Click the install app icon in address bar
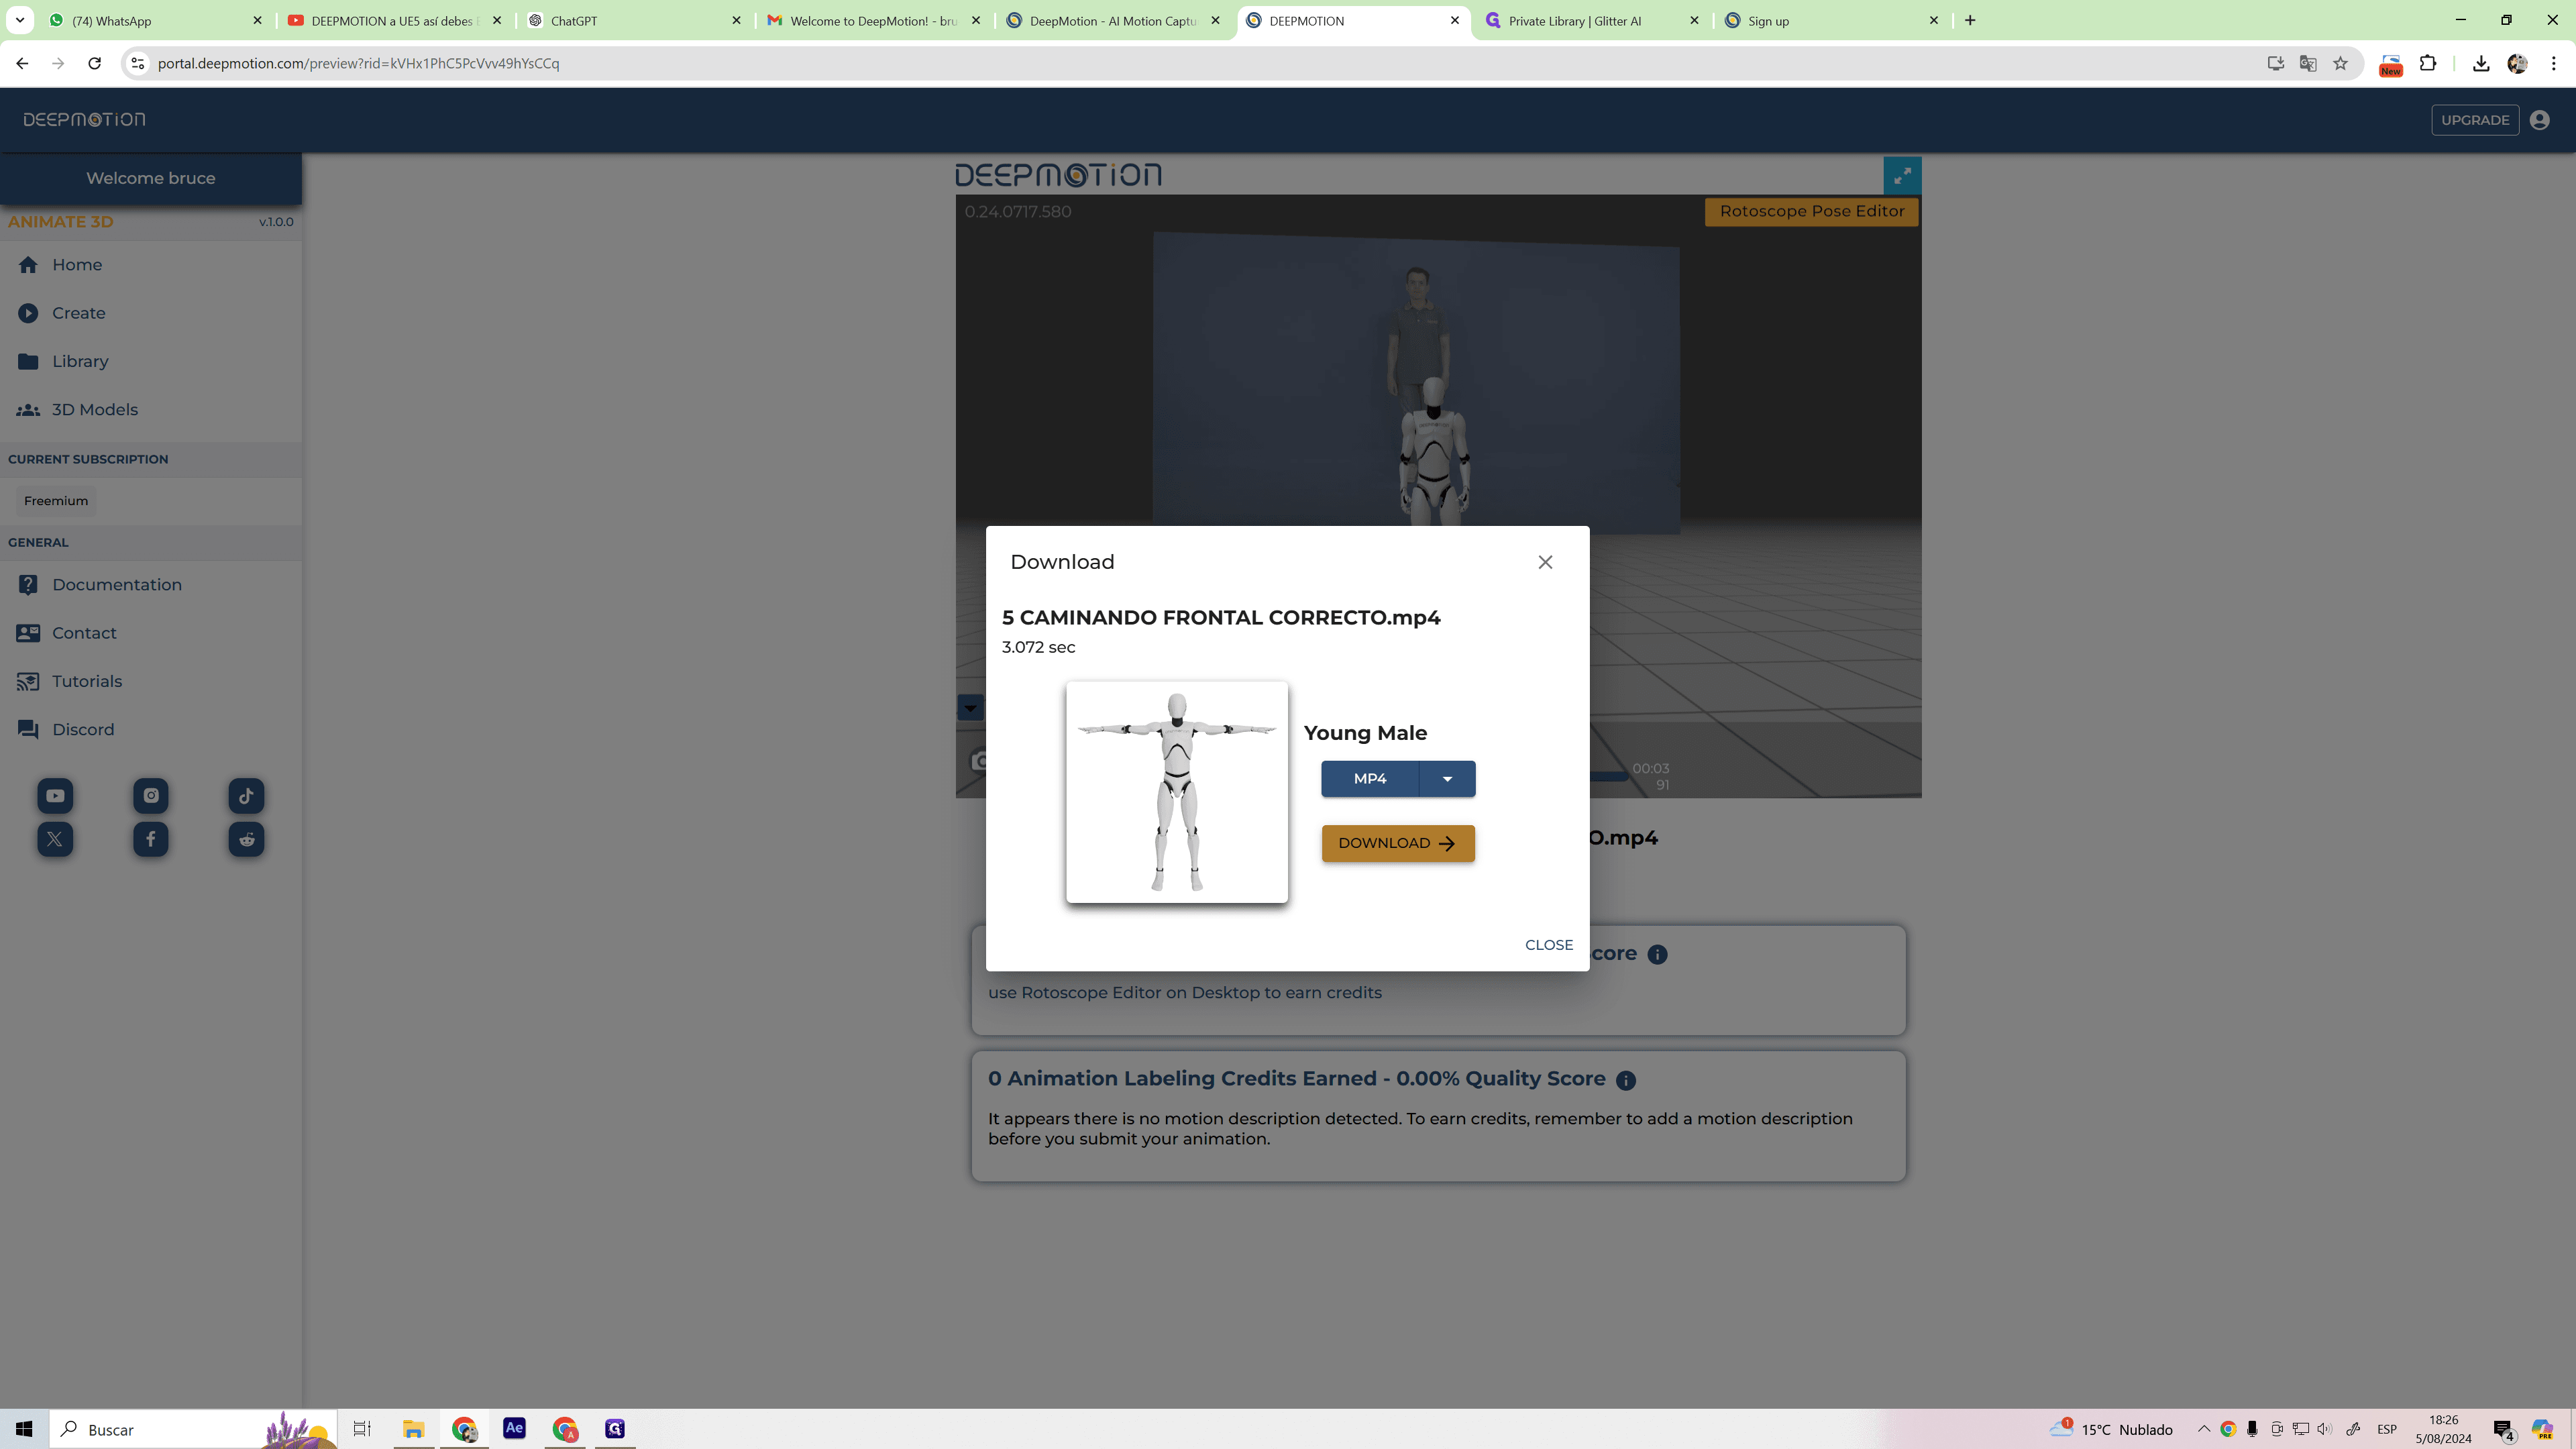This screenshot has width=2576, height=1449. [x=2275, y=64]
